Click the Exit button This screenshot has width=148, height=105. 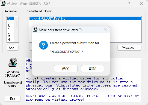(13, 99)
